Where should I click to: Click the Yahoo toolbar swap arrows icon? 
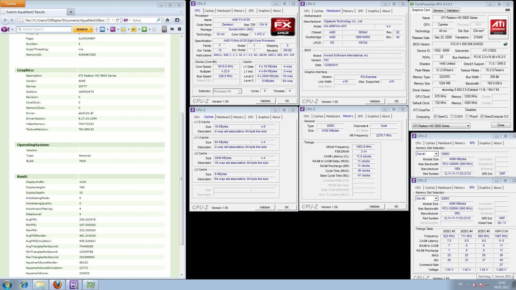point(172,29)
